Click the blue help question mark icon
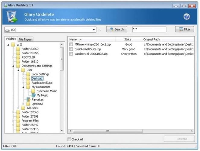 [x=186, y=17]
